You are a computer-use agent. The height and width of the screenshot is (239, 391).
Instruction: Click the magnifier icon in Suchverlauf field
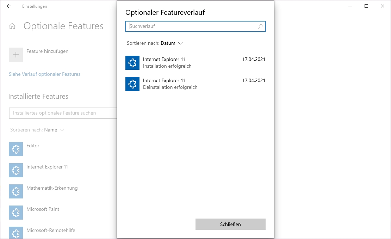pyautogui.click(x=260, y=26)
